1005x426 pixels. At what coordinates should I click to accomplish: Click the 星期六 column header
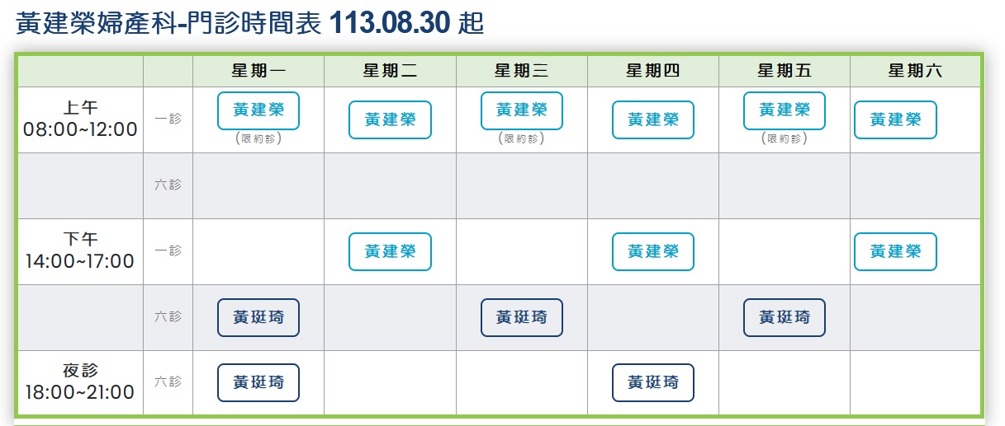(915, 72)
